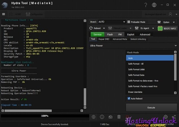Open the Repair IMEI sub-tab

pyautogui.click(x=104, y=39)
